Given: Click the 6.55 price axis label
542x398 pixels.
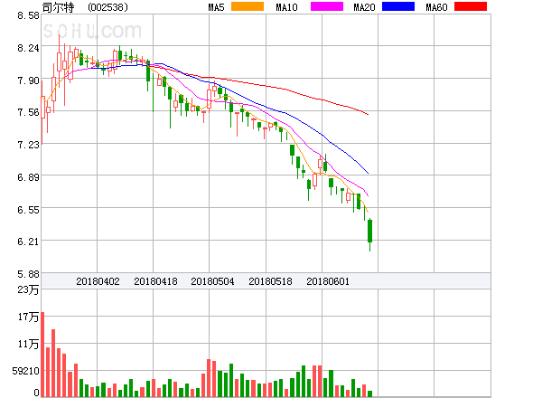Looking at the screenshot, I should pyautogui.click(x=28, y=210).
